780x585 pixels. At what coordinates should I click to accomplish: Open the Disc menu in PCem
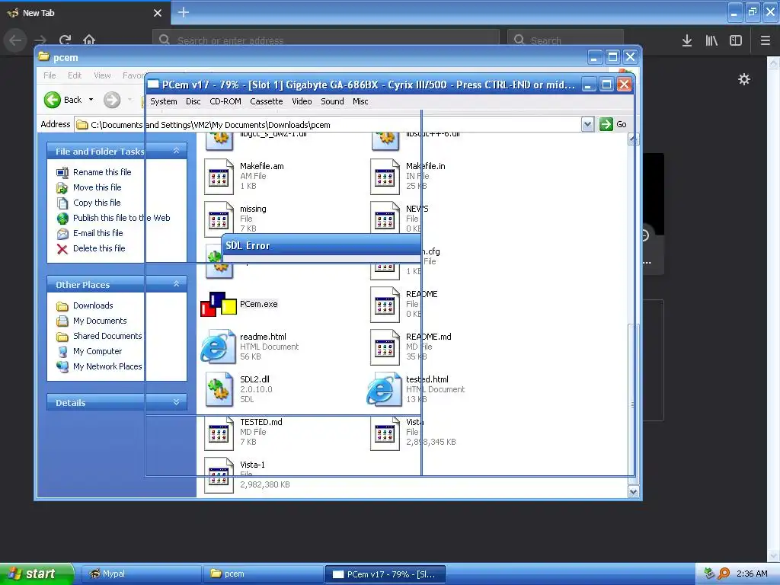point(193,101)
